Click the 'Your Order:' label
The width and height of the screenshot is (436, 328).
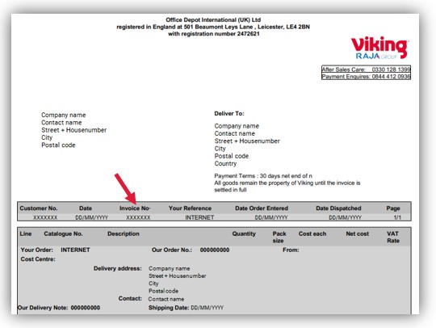click(36, 250)
